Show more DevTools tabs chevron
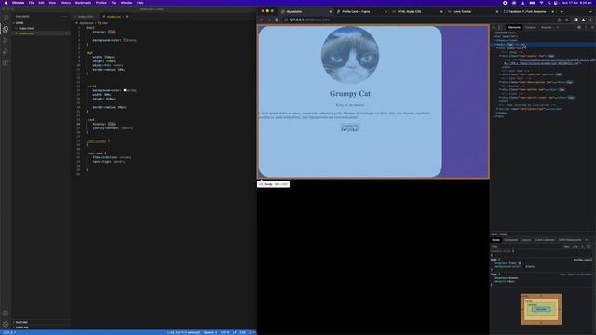 click(x=558, y=27)
